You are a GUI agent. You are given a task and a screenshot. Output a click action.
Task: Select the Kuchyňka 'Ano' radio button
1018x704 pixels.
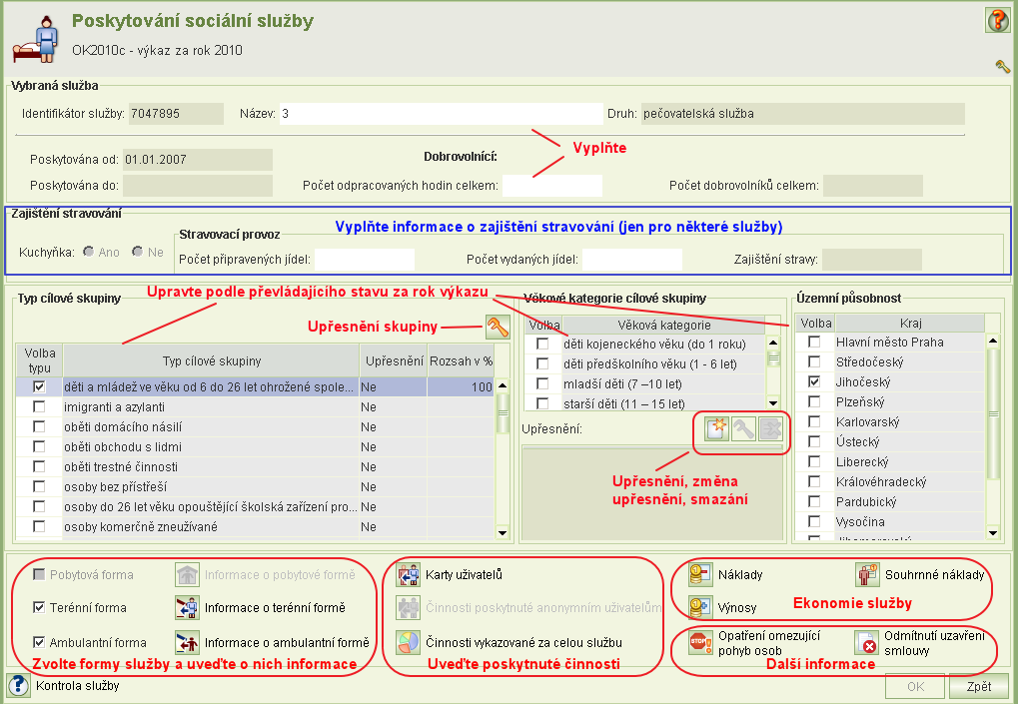tap(89, 252)
